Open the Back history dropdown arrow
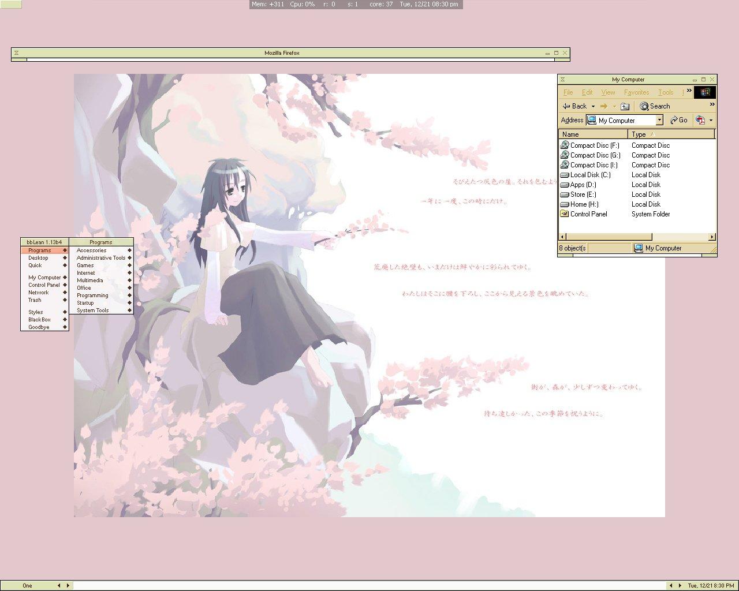Image resolution: width=739 pixels, height=591 pixels. click(593, 106)
